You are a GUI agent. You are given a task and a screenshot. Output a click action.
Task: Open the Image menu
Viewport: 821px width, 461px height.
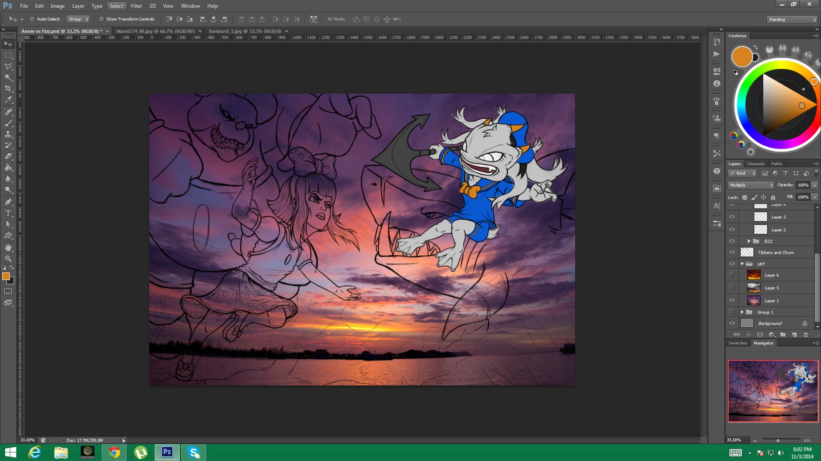pyautogui.click(x=57, y=6)
